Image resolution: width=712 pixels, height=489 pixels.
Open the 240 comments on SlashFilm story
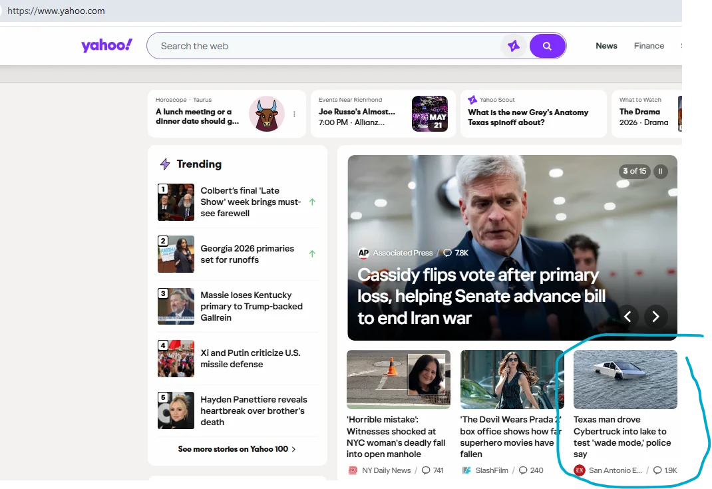tap(531, 470)
